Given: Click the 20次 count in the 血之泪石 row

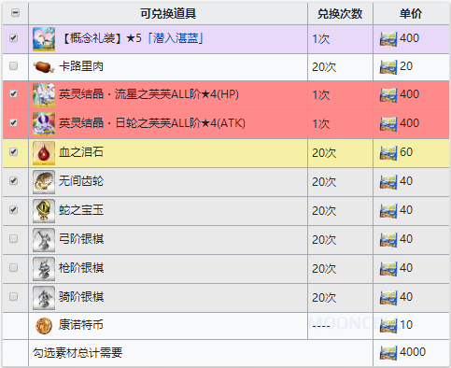Looking at the screenshot, I should pyautogui.click(x=324, y=153).
